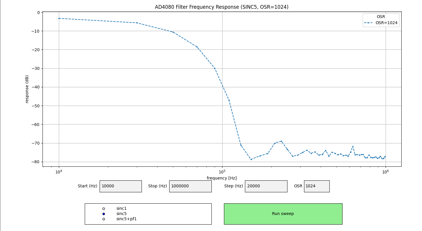Click the OSR=1024 legend entry

pos(381,23)
